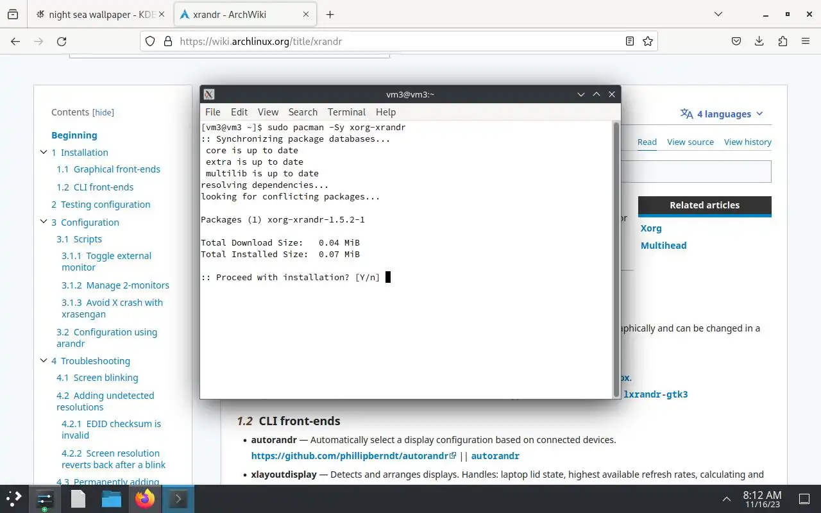Image resolution: width=821 pixels, height=513 pixels.
Task: Collapse the 4 Troubleshooting section
Action: (x=44, y=360)
